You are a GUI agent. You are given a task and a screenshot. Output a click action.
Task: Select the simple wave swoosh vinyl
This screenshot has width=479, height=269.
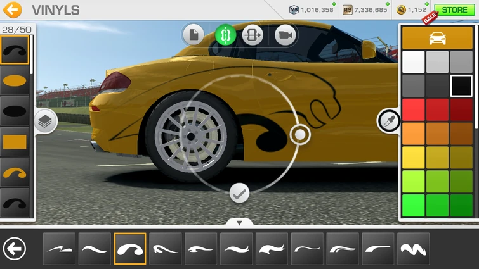(x=95, y=249)
